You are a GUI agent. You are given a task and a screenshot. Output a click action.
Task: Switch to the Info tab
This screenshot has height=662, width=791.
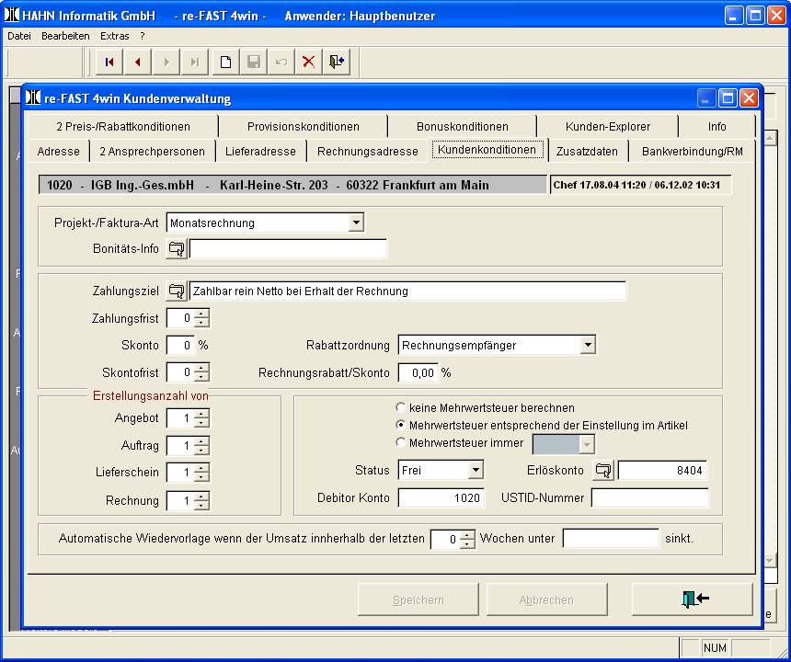[x=716, y=127]
